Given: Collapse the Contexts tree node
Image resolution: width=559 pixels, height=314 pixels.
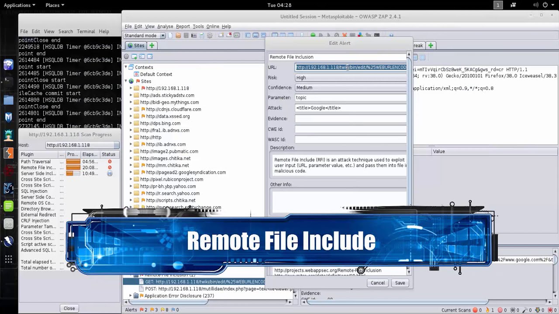Looking at the screenshot, I should 126,67.
